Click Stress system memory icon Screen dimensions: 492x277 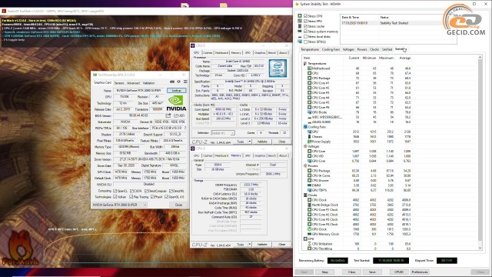tap(300, 32)
